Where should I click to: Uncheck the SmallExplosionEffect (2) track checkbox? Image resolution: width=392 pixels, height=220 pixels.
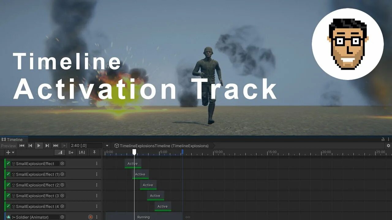(8, 185)
